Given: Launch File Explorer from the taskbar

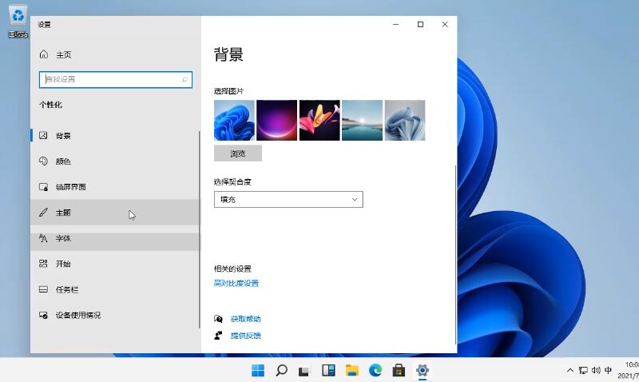Looking at the screenshot, I should 351,370.
